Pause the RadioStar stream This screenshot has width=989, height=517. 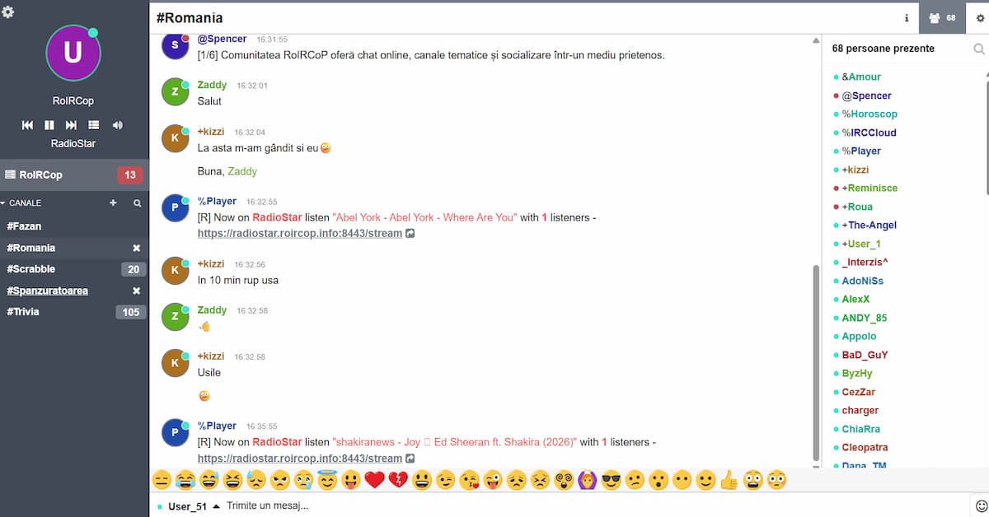(49, 125)
